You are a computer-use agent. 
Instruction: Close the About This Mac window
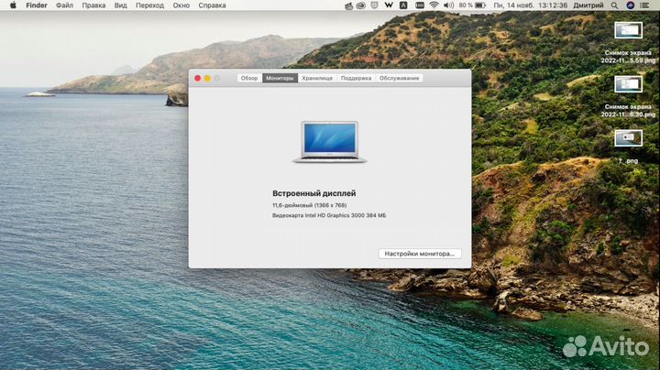(197, 78)
